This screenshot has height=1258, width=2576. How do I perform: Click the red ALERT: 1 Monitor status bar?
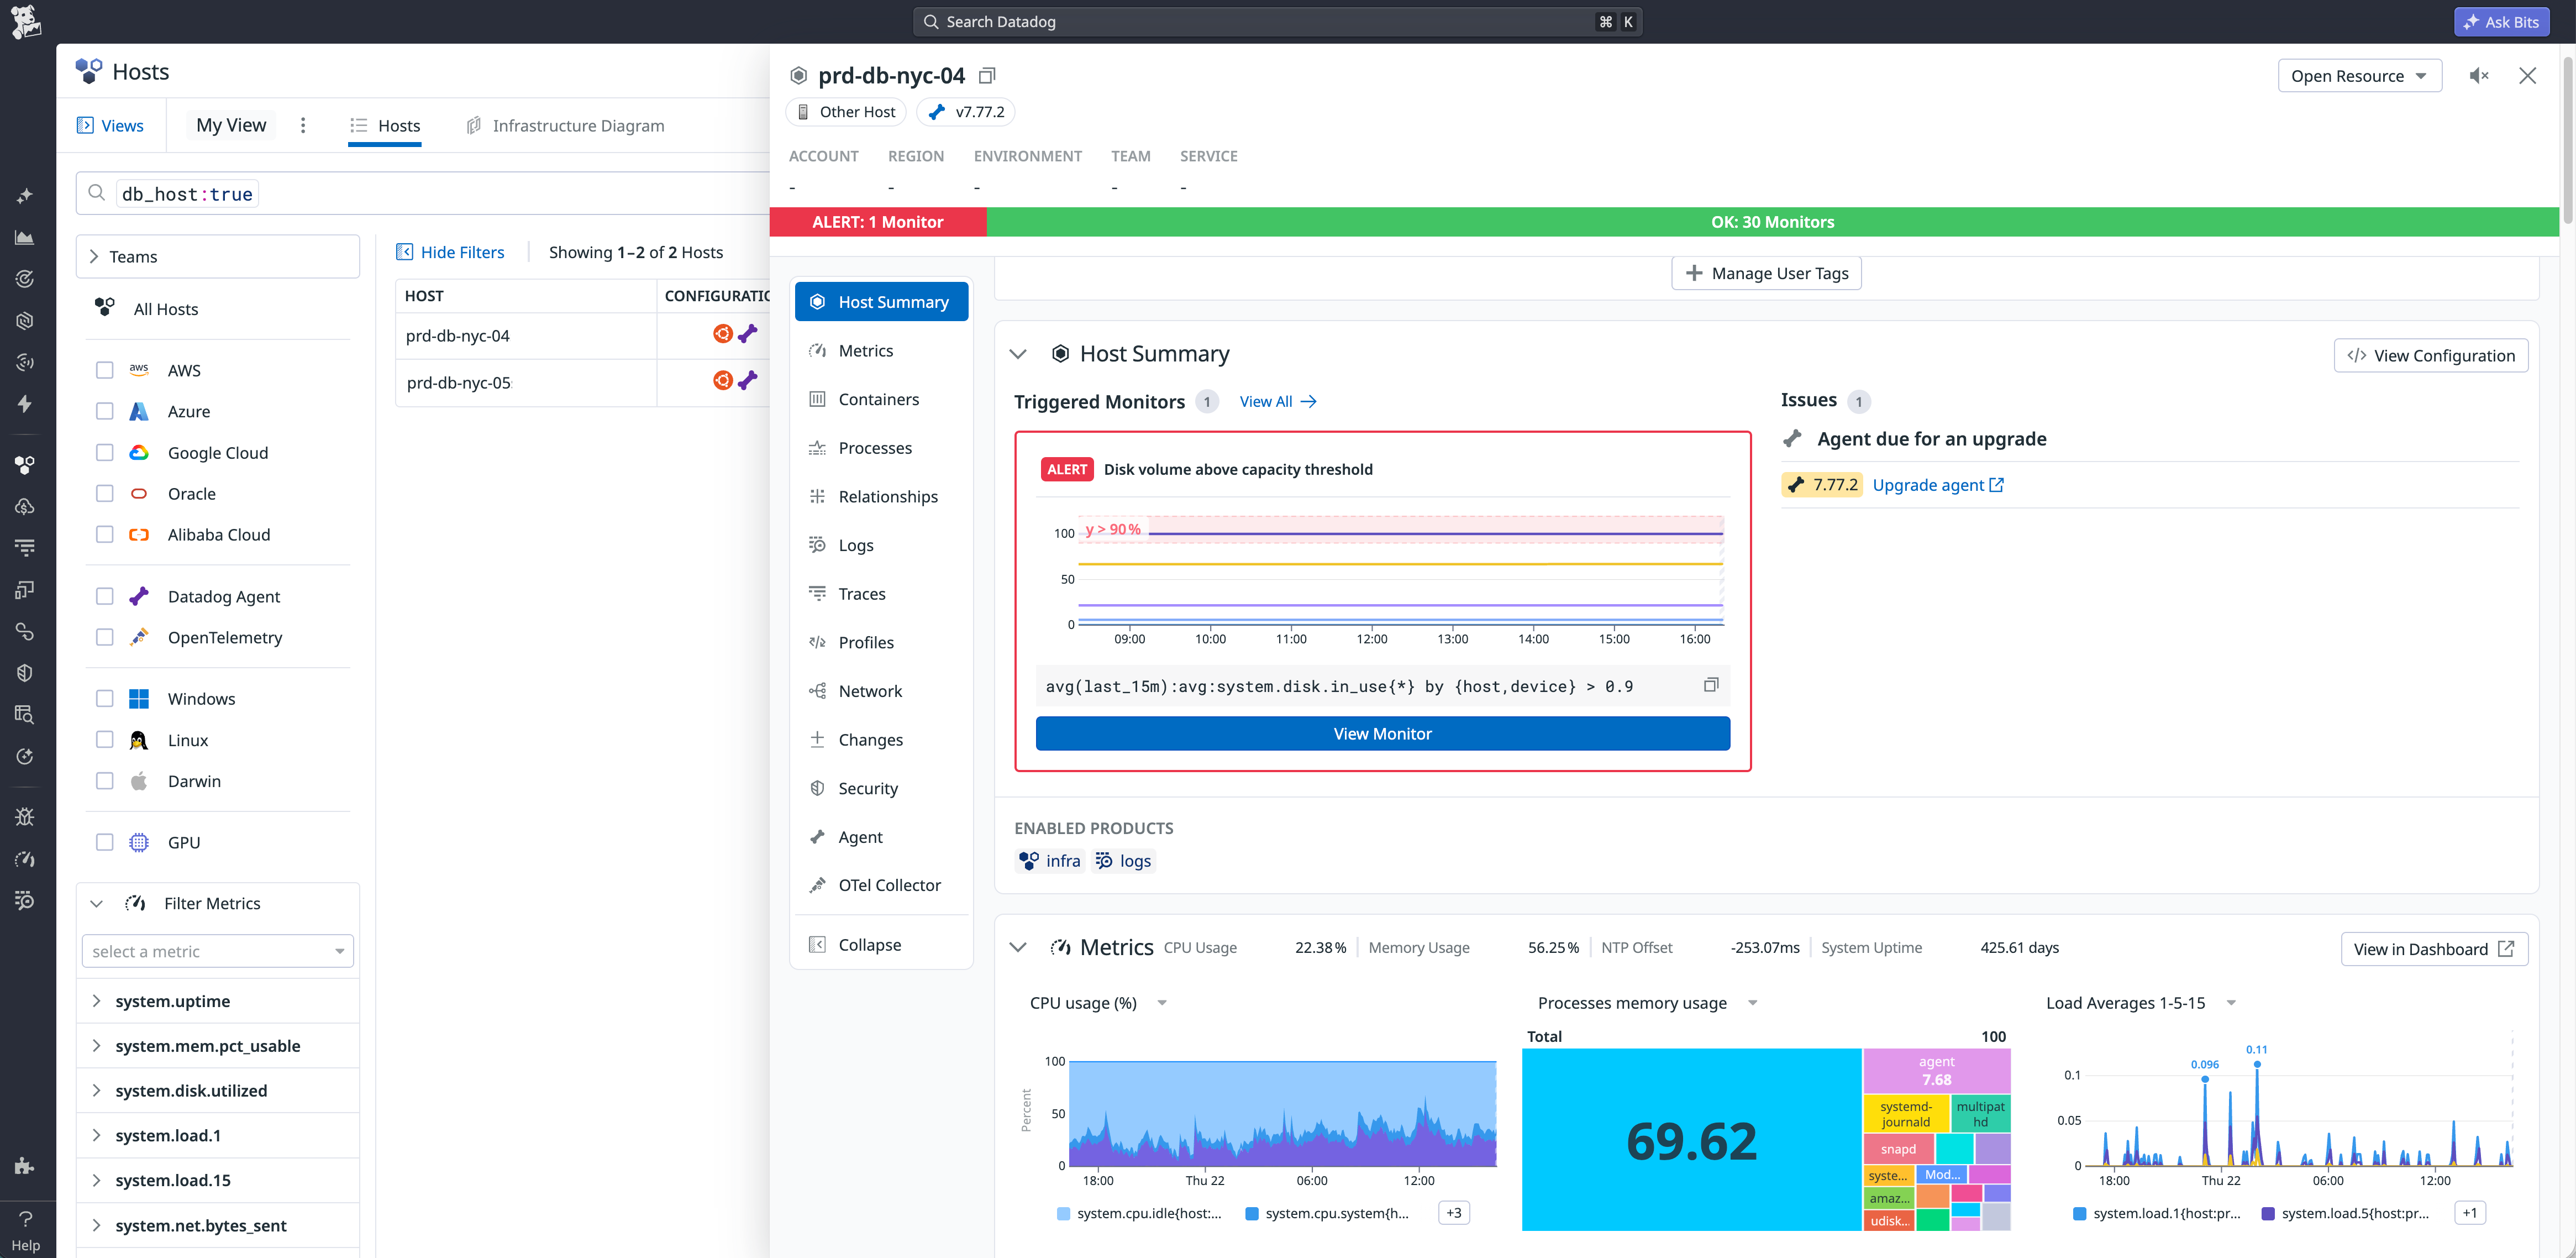[x=878, y=222]
